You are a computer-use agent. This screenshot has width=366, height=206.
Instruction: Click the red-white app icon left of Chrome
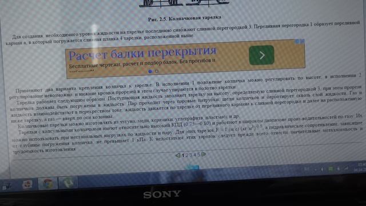[x=27, y=185]
